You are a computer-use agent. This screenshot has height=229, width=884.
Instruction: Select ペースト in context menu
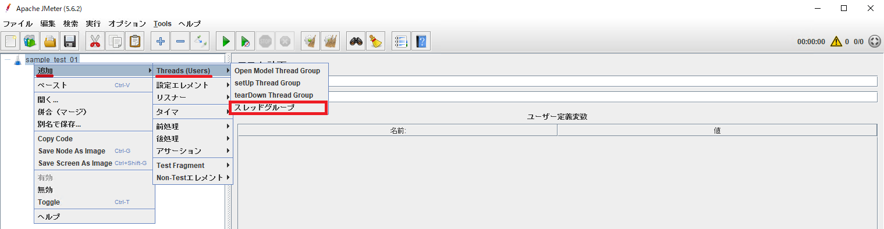point(94,85)
